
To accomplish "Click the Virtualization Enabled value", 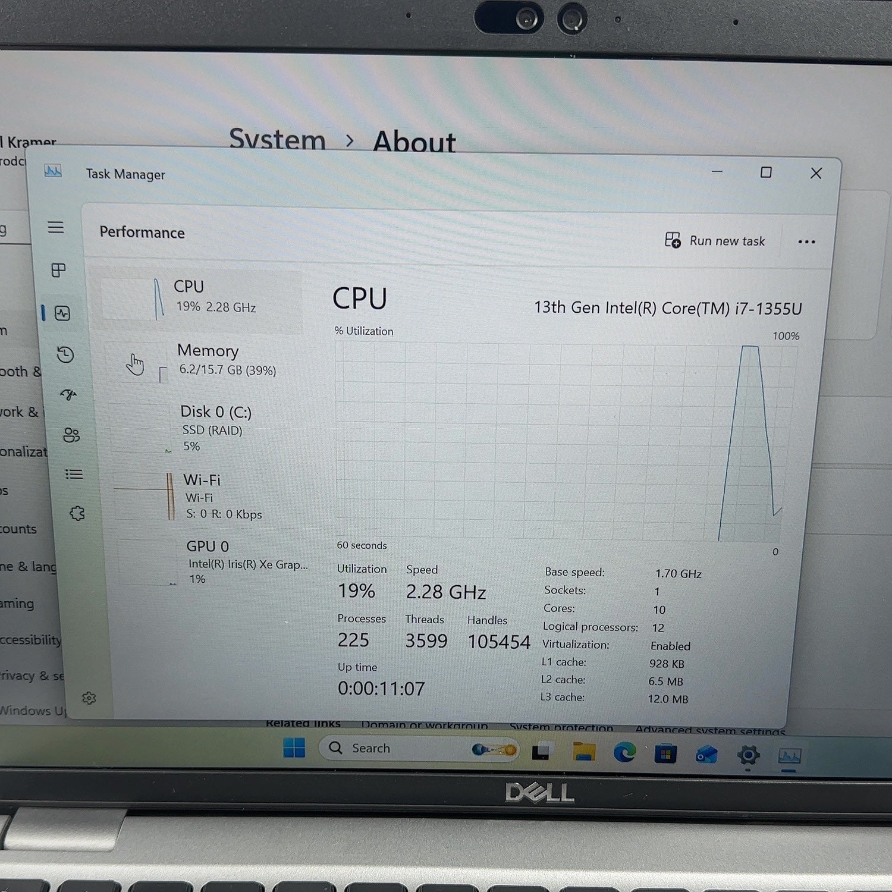I will click(670, 646).
